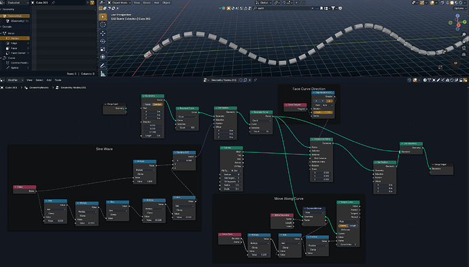The width and height of the screenshot is (469, 267).
Task: Open the viewport Options dropdown
Action: pos(459,8)
